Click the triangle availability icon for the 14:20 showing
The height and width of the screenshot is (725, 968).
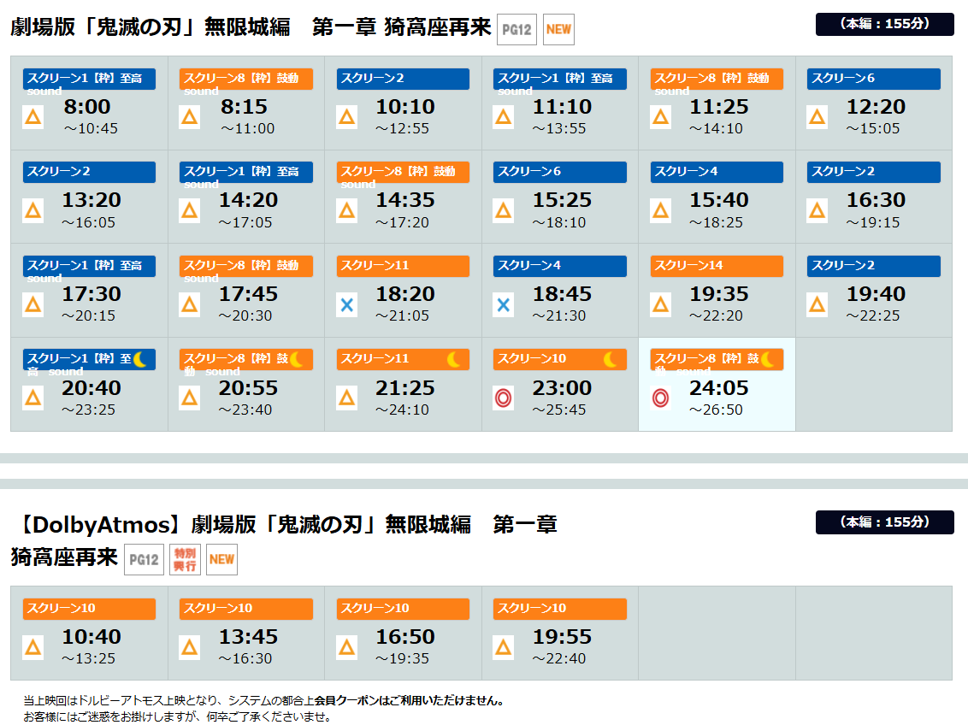pos(190,211)
